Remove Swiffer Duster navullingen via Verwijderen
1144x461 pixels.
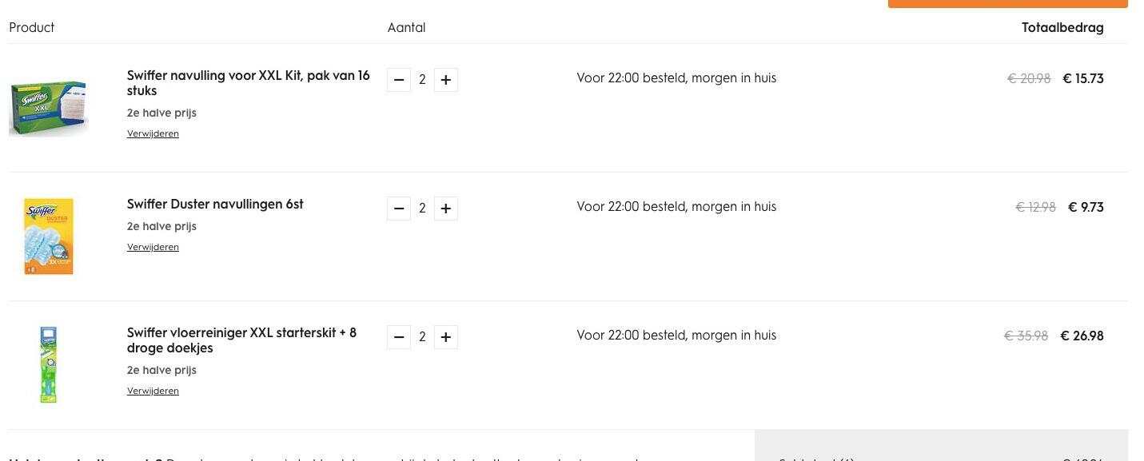[x=153, y=247]
